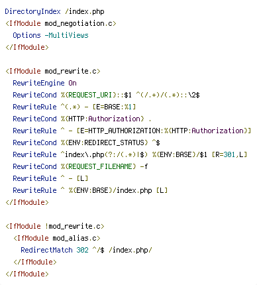
Task: Click the /index.php value on first line
Action: pos(84,11)
